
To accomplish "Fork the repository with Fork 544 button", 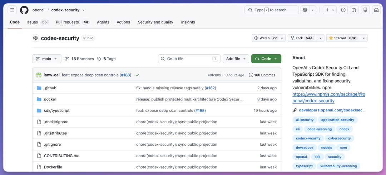I will click(302, 38).
